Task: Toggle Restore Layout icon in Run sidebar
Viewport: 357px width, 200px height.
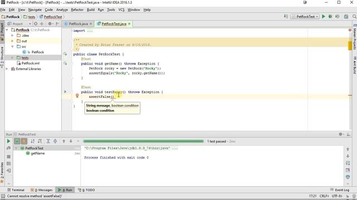Action: click(9, 163)
